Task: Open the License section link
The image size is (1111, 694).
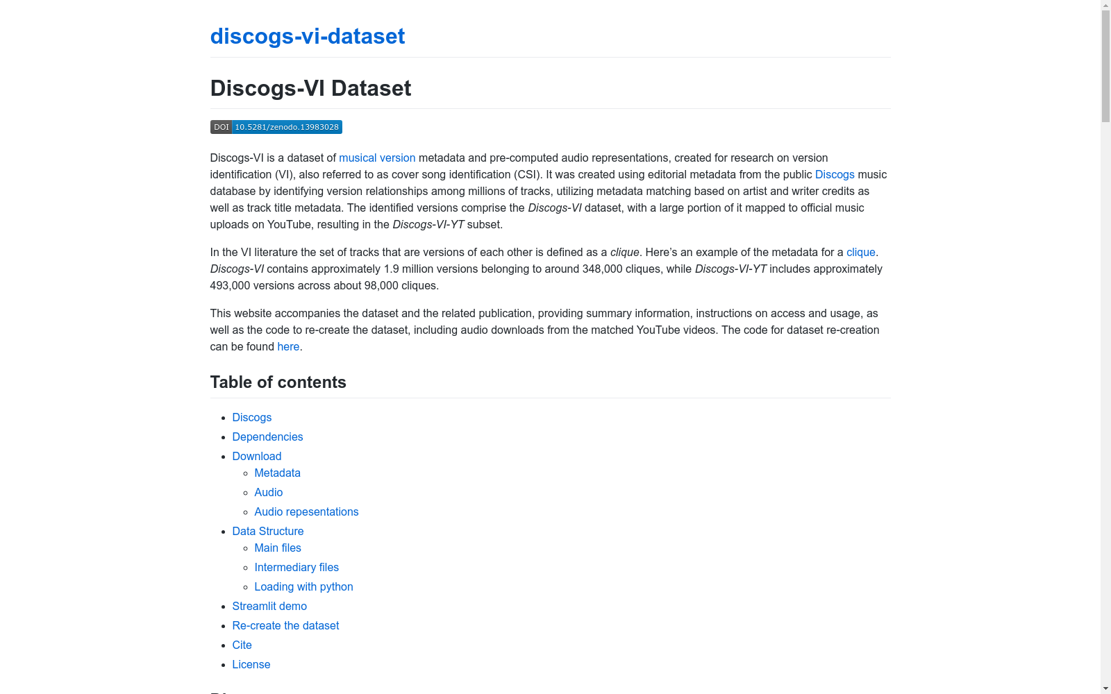Action: pos(251,664)
